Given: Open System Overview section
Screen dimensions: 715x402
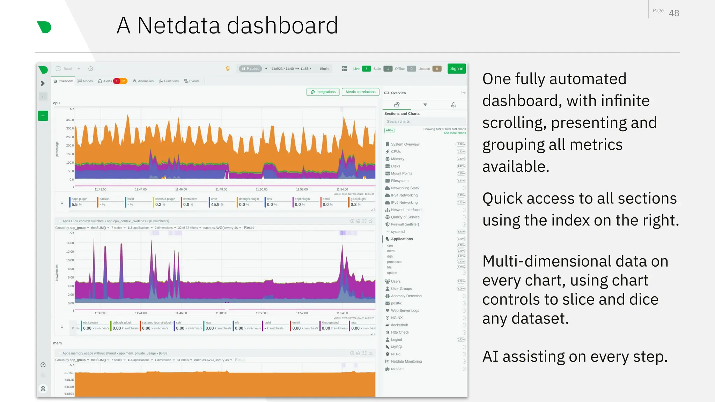Looking at the screenshot, I should click(425, 144).
